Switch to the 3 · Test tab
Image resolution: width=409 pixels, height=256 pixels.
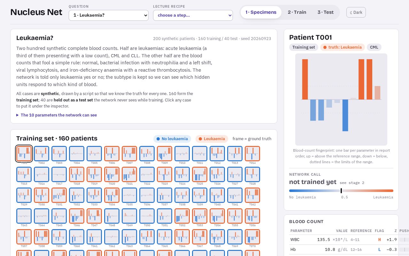click(325, 12)
